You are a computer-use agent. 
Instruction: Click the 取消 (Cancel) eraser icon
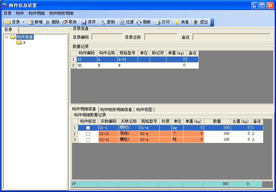(x=65, y=22)
